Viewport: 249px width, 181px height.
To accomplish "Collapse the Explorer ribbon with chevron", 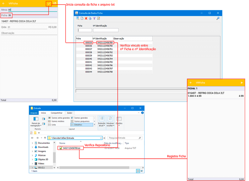I will pos(139,113).
